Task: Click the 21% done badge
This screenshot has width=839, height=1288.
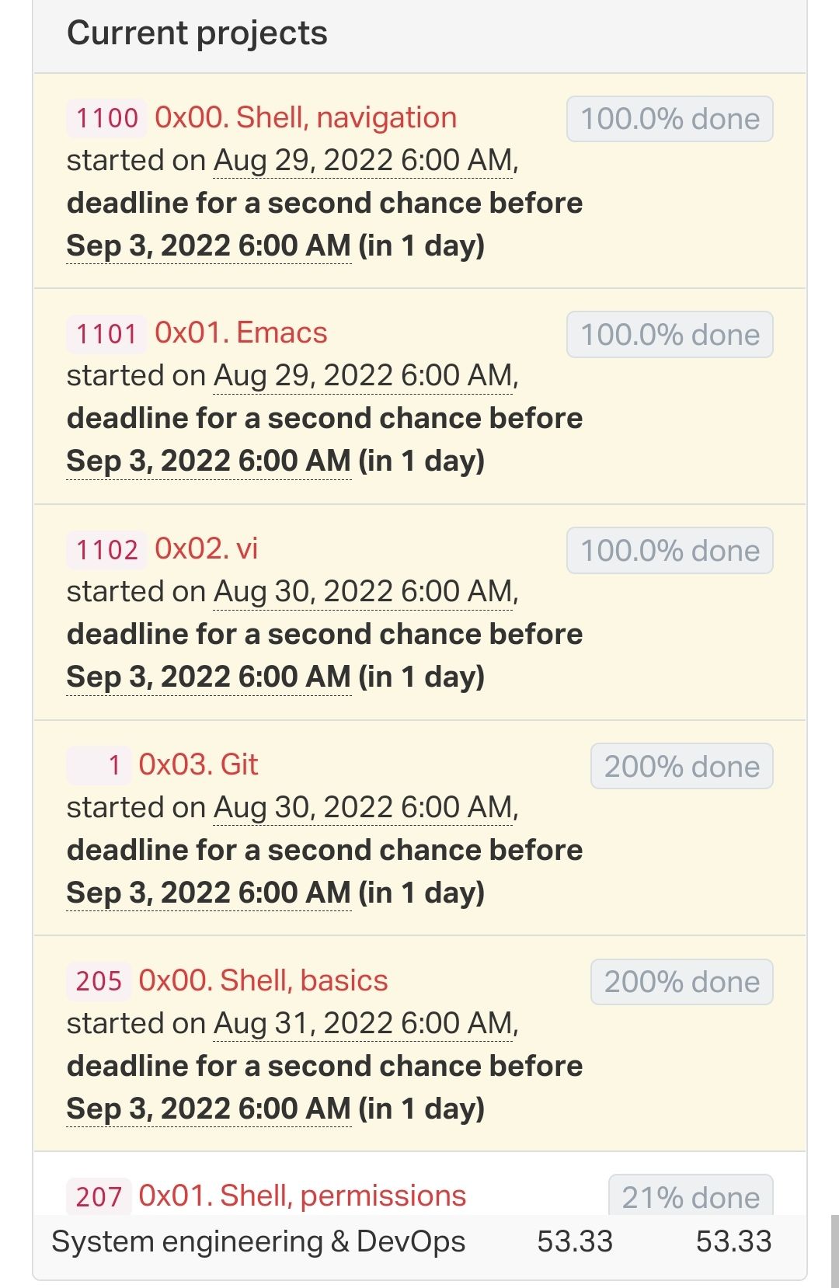Action: (x=691, y=1196)
